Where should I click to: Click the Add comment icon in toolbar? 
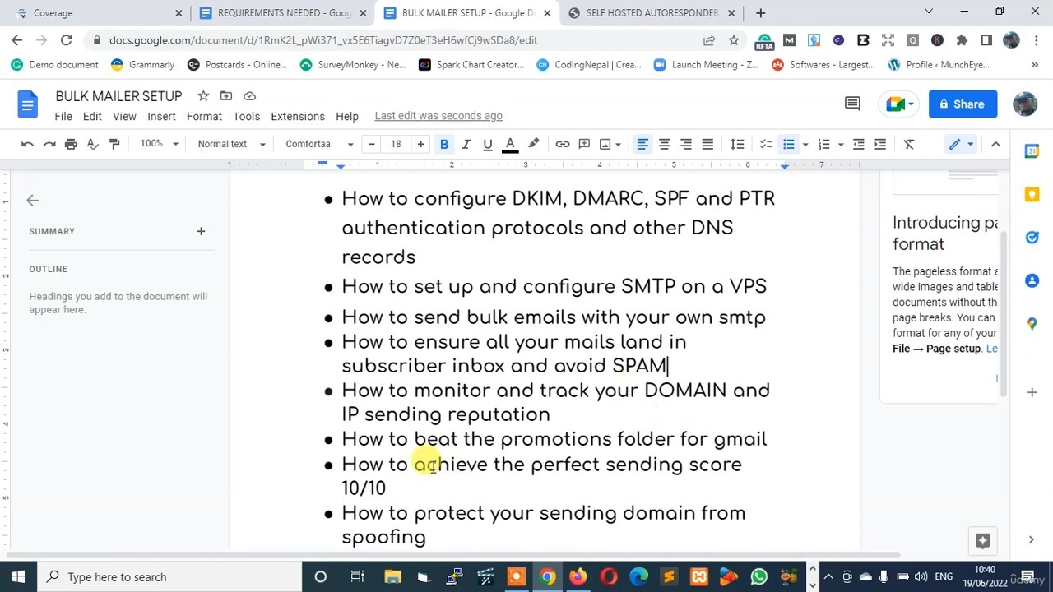click(585, 144)
